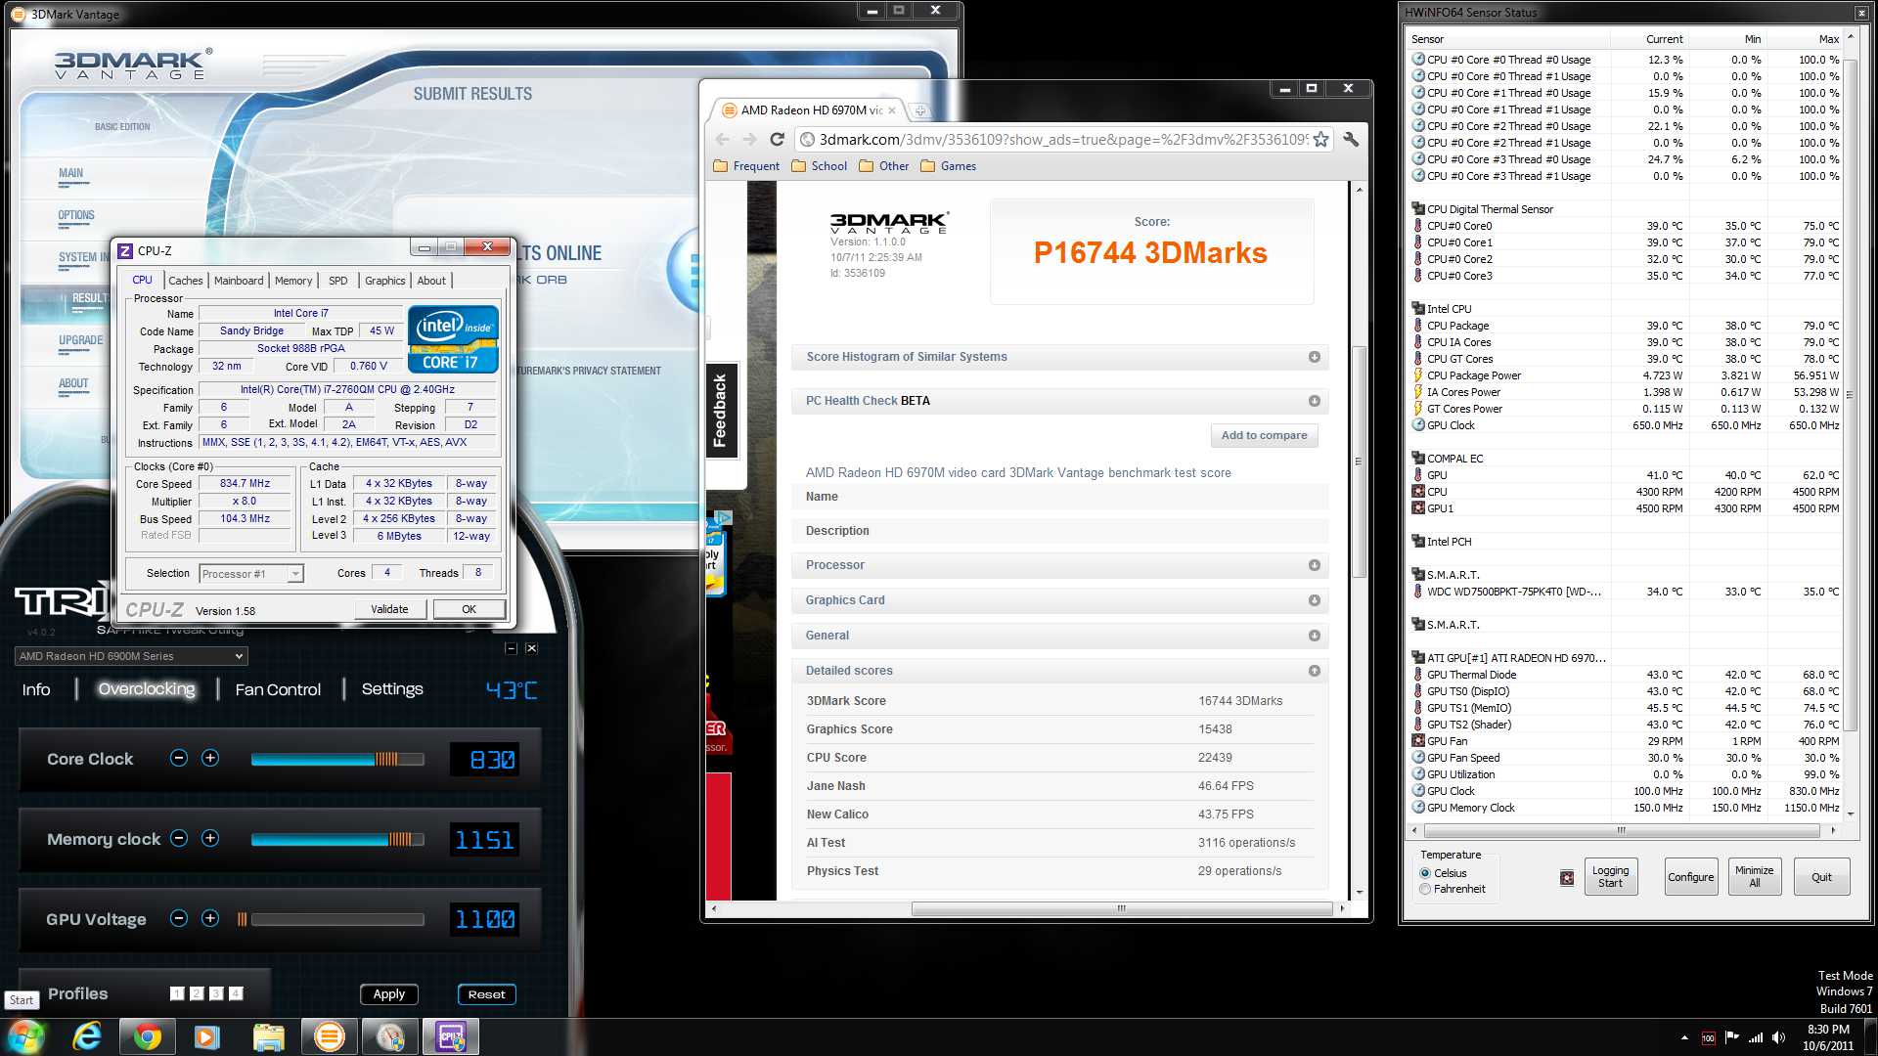The height and width of the screenshot is (1056, 1878).
Task: Switch to Caches tab in CPU-Z
Action: pyautogui.click(x=185, y=281)
